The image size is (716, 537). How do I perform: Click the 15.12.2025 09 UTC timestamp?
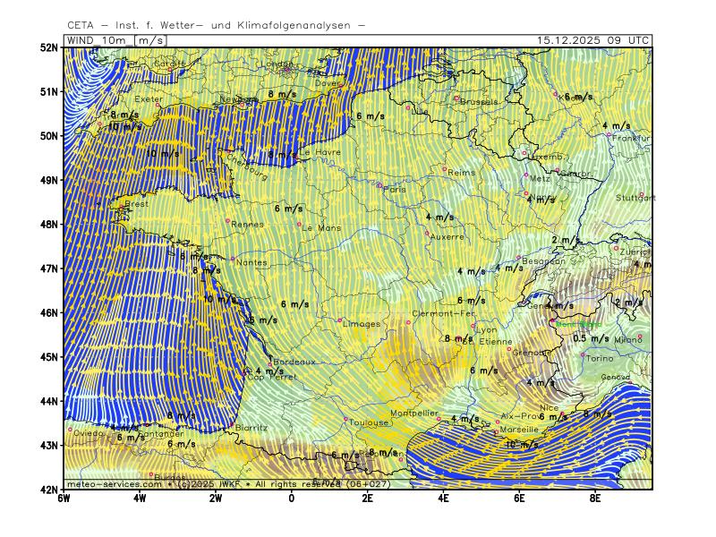[x=592, y=40]
